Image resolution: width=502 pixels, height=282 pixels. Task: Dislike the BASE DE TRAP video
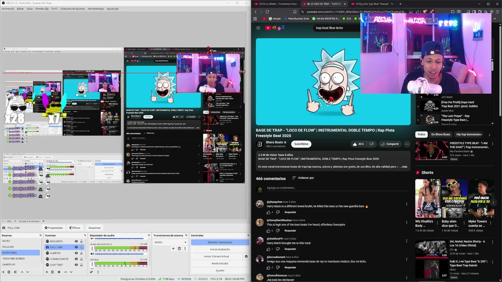371,144
